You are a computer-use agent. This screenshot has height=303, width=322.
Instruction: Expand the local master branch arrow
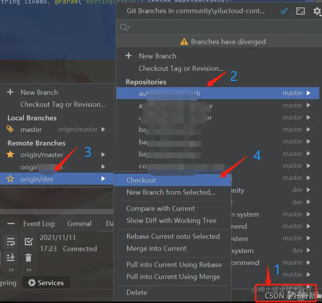click(103, 129)
